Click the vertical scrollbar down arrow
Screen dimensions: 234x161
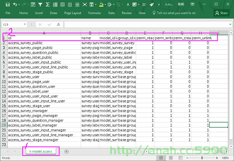(x=231, y=146)
